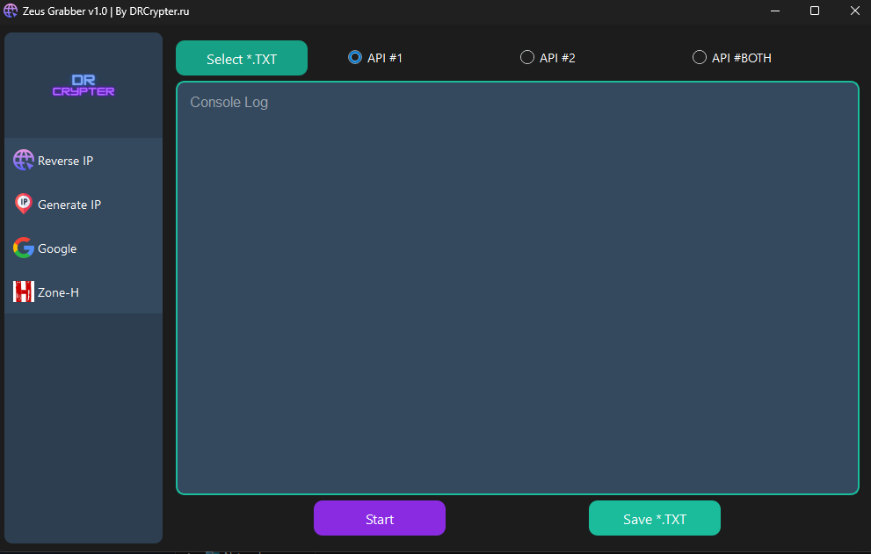Screen dimensions: 871x554
Task: Click the Generate IP location pin icon
Action: 23,204
